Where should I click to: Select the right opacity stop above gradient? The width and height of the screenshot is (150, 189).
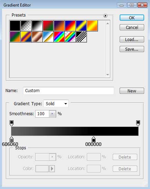point(138,123)
